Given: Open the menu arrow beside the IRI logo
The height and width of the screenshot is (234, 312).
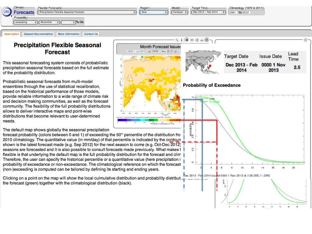Looking at the screenshot, I should [12, 16].
